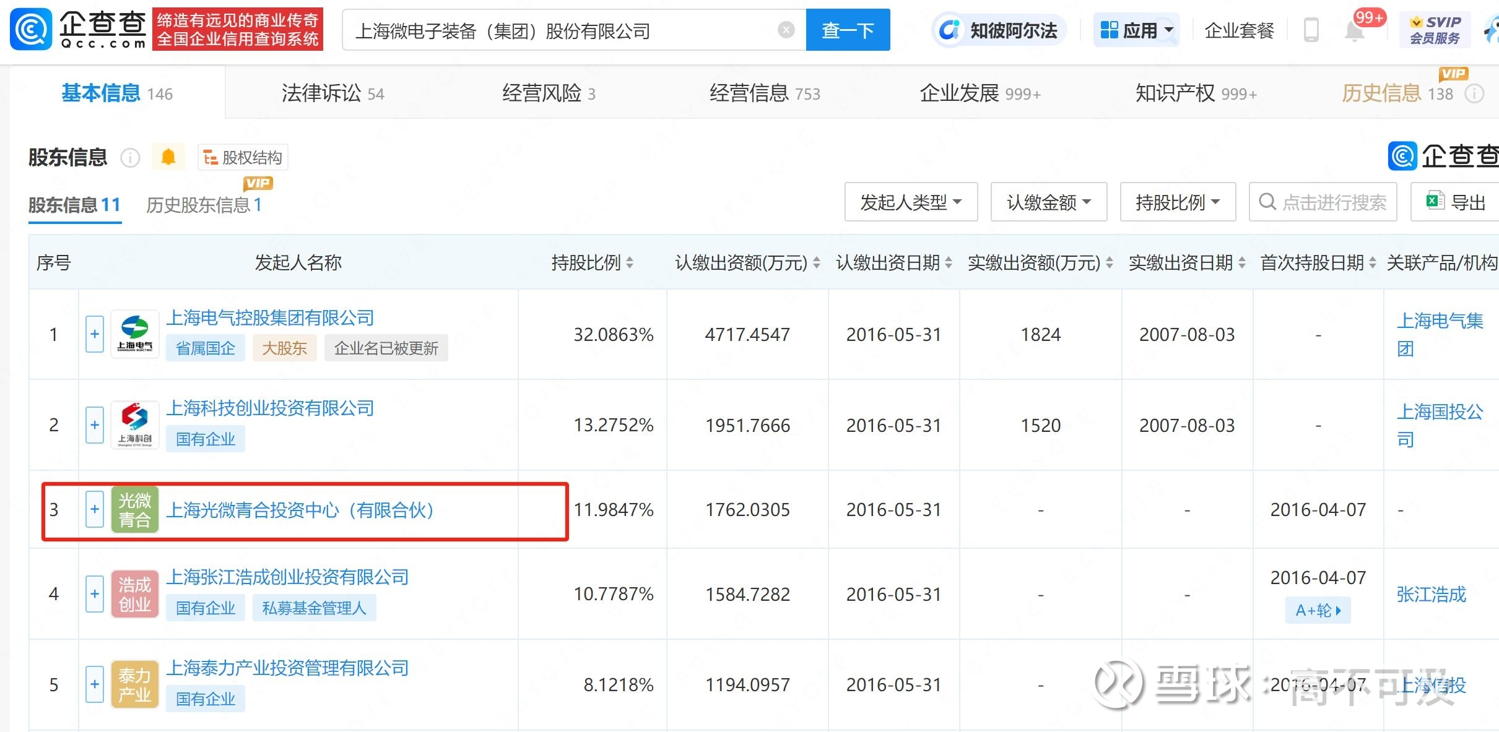Viewport: 1499px width, 732px height.
Task: Sort by 持股比例 column arrows
Action: click(630, 263)
